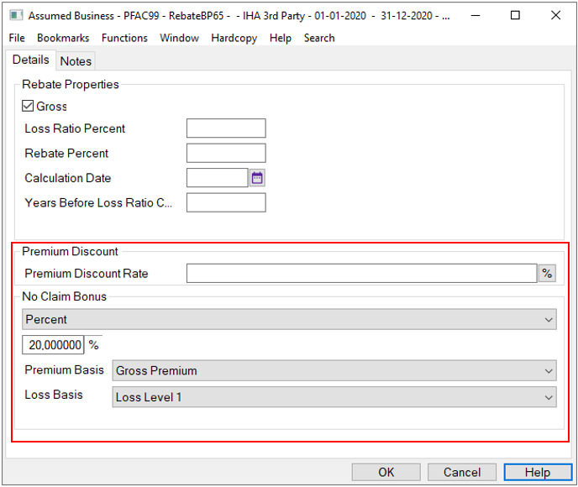
Task: Click the 20,000000 bonus percent field
Action: pos(54,345)
